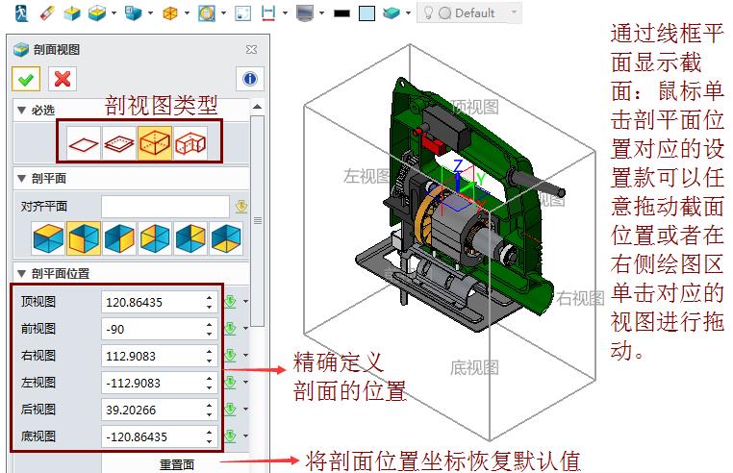The height and width of the screenshot is (473, 733).
Task: Choose the first cube section plane preset
Action: pyautogui.click(x=48, y=236)
